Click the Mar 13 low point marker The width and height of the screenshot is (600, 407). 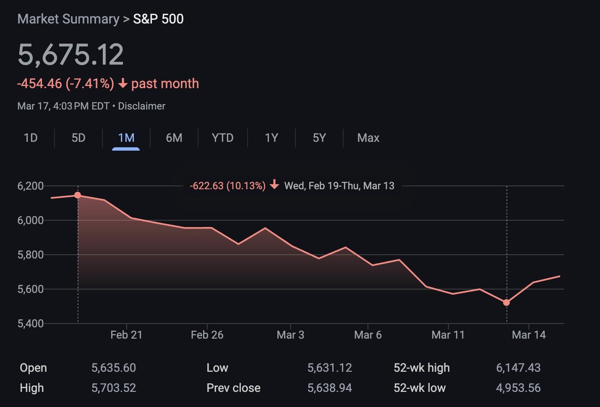coord(506,303)
